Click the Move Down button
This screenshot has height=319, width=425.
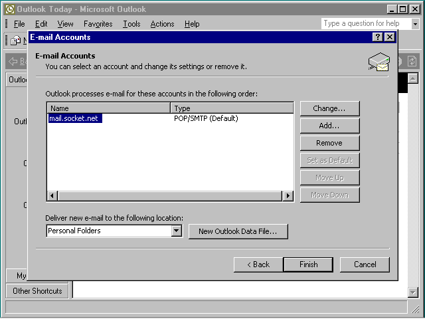pyautogui.click(x=329, y=195)
